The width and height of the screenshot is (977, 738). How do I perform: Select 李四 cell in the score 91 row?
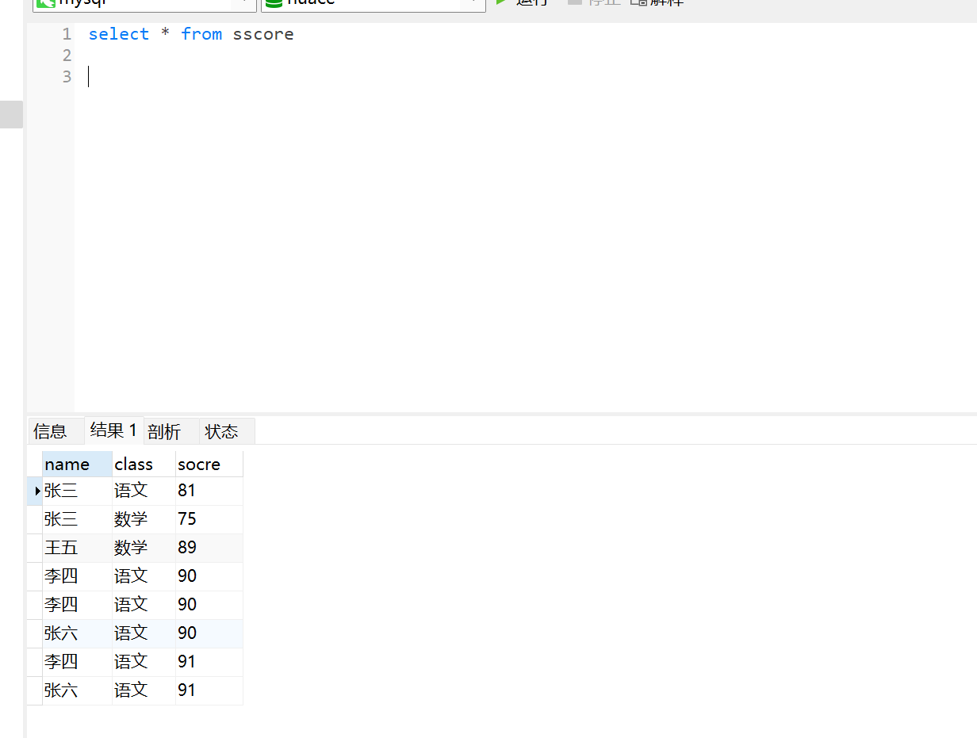pos(77,663)
